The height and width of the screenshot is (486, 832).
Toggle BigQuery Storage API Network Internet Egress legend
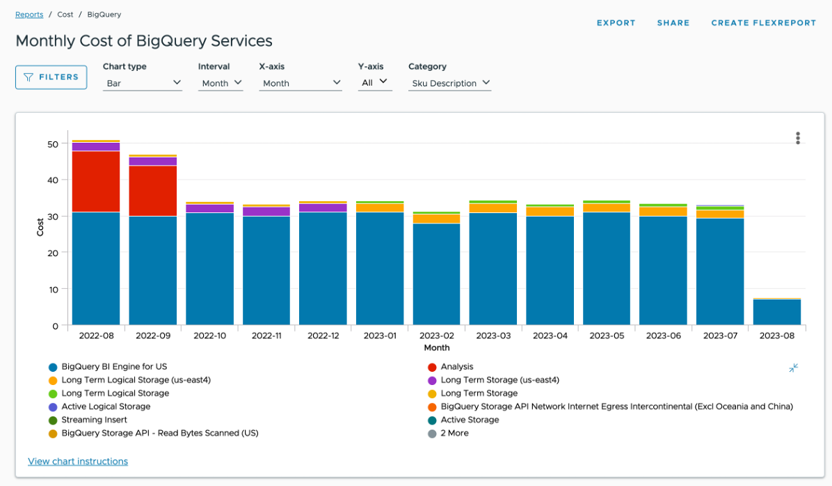click(x=610, y=407)
